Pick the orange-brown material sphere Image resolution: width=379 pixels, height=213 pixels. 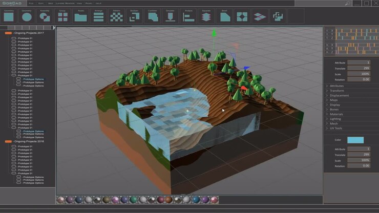pos(169,200)
